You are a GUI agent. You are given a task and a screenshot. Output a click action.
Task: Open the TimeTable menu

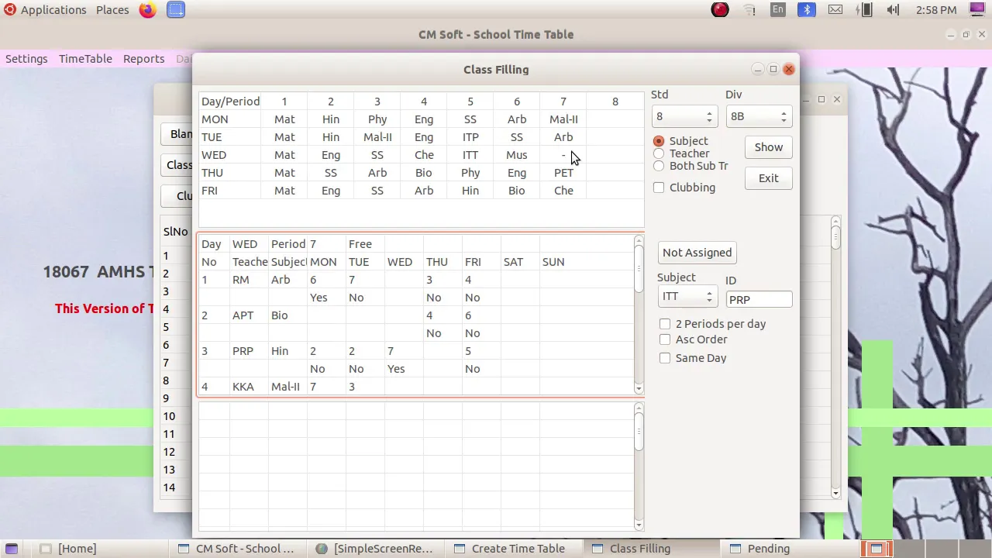[85, 59]
